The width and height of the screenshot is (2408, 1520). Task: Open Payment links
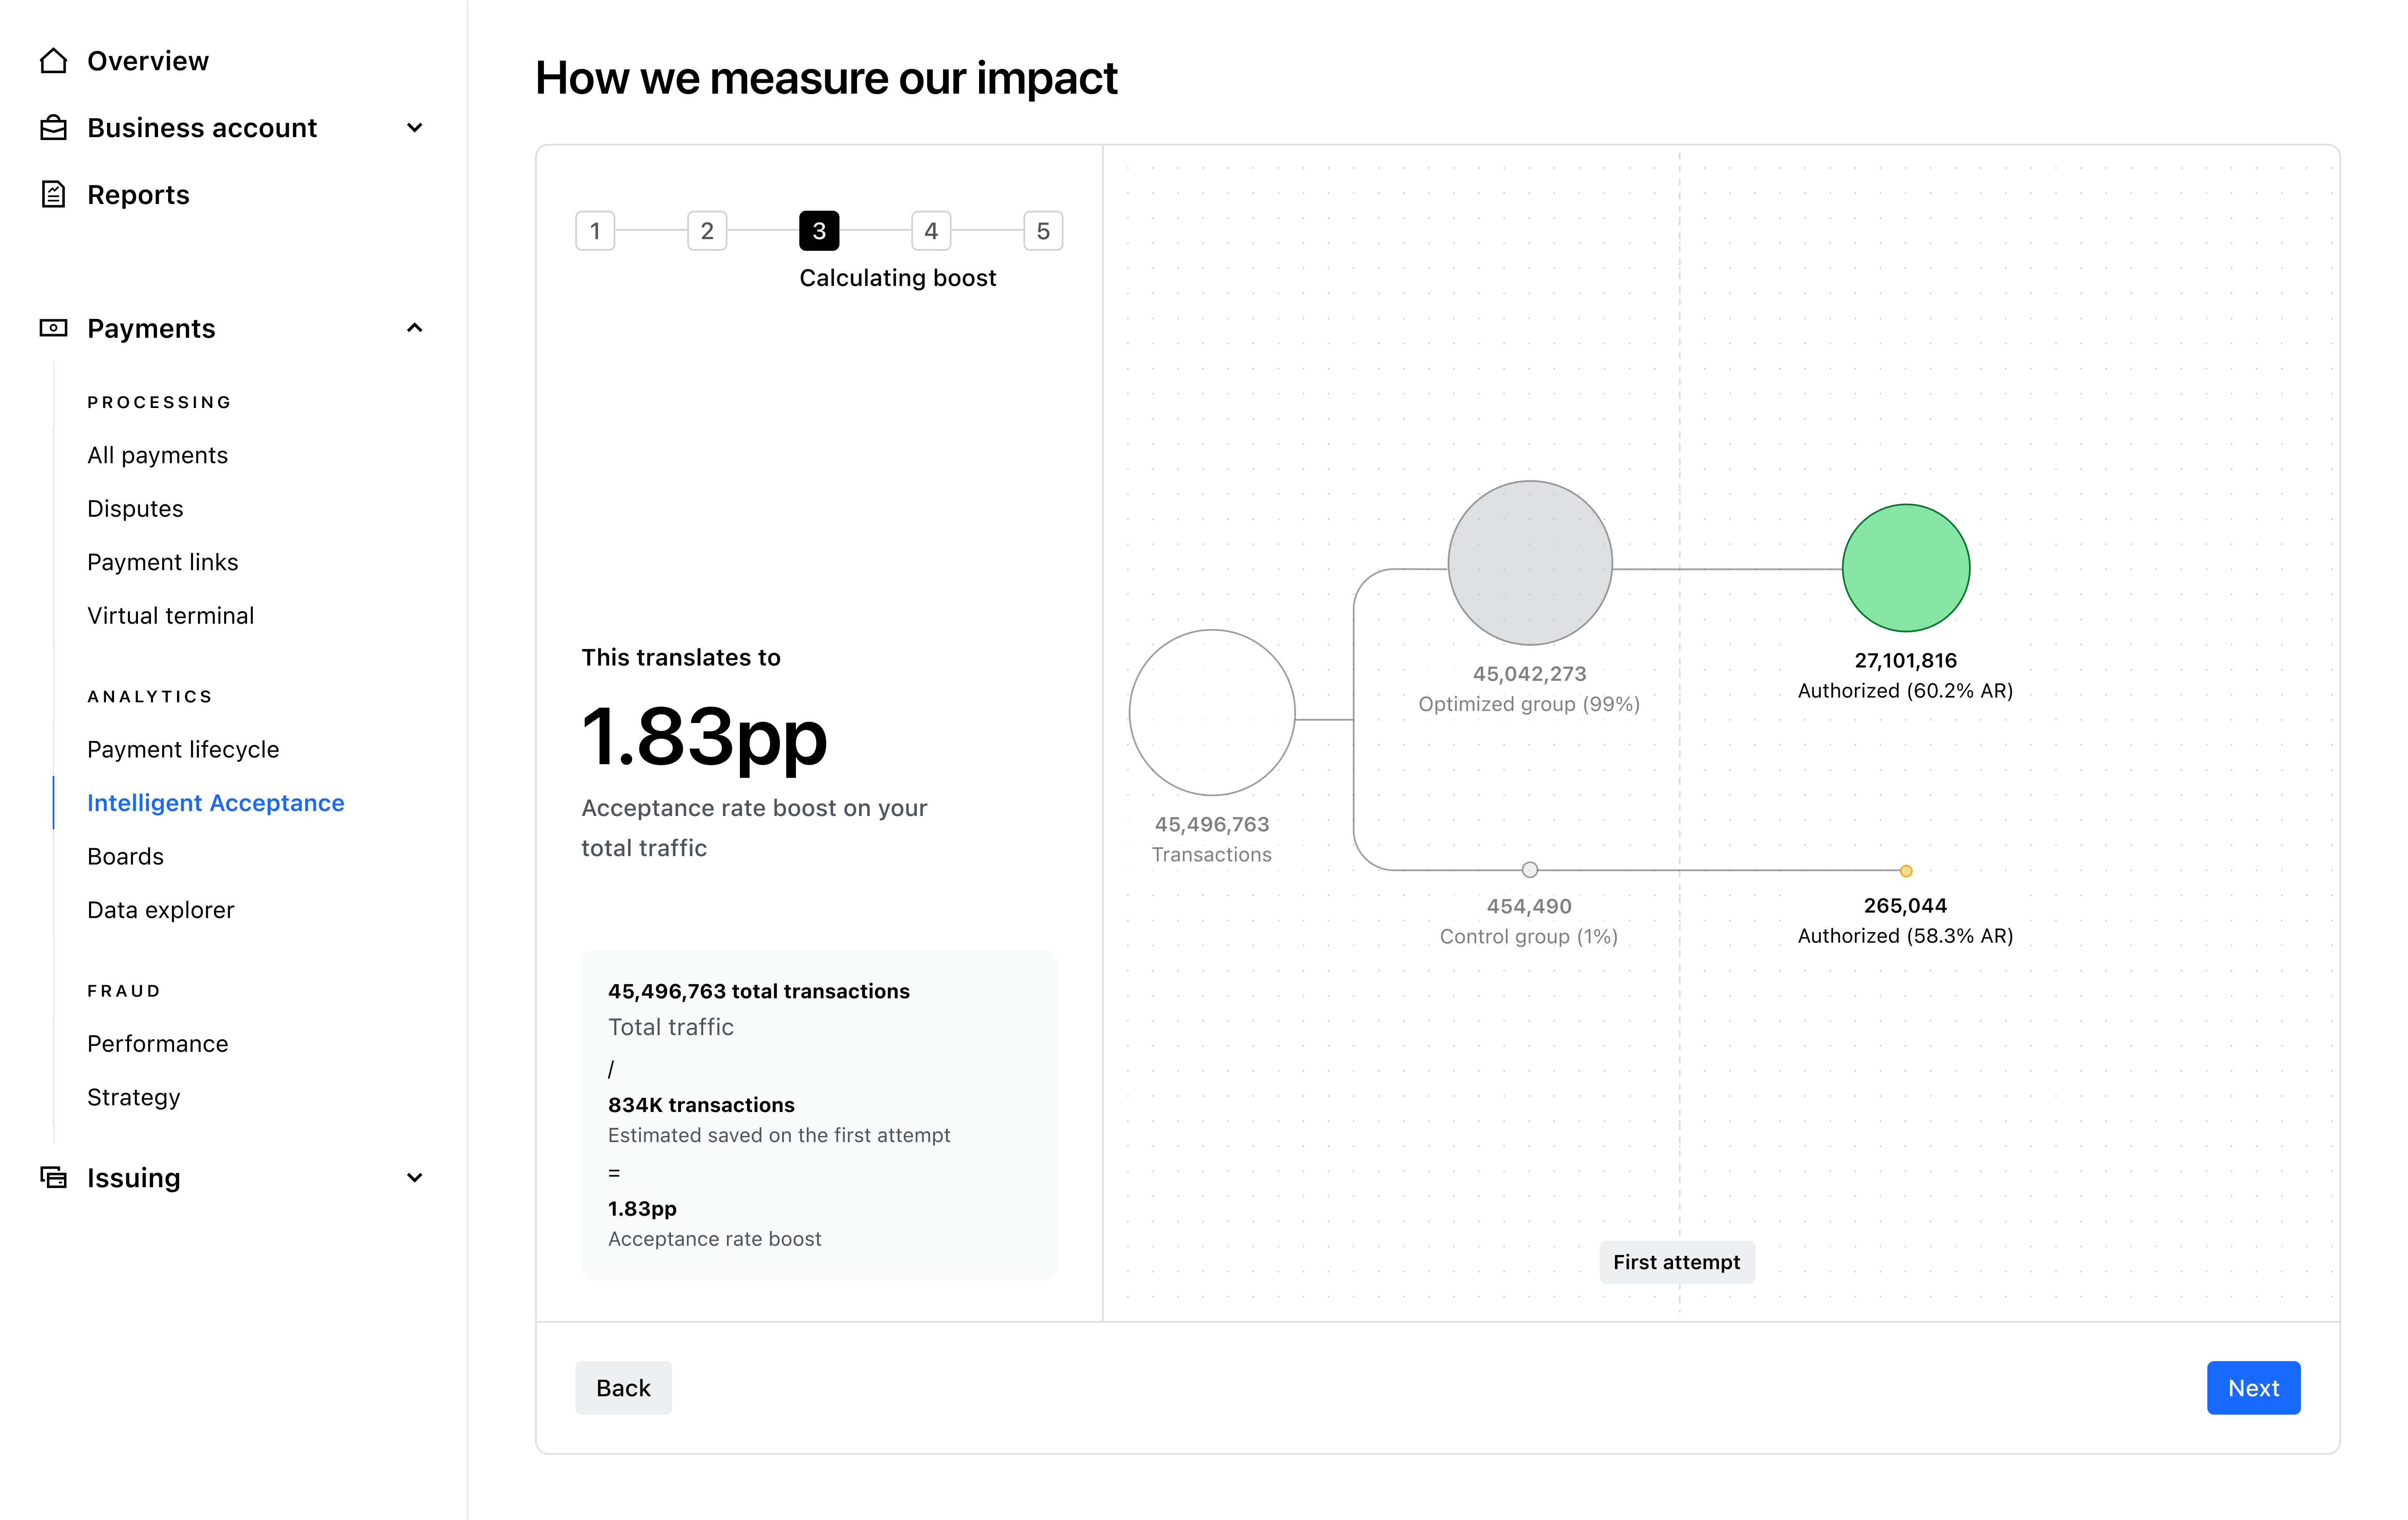tap(163, 562)
